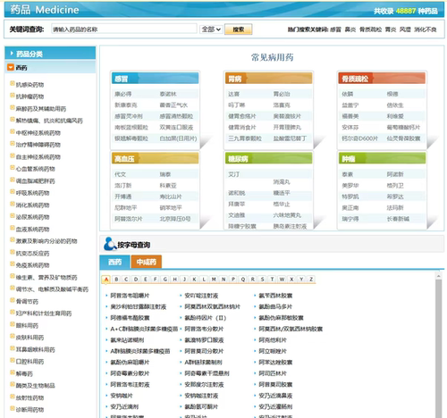The image size is (447, 418).
Task: Click 阿司匹林片 in the drug list
Action: click(x=273, y=373)
